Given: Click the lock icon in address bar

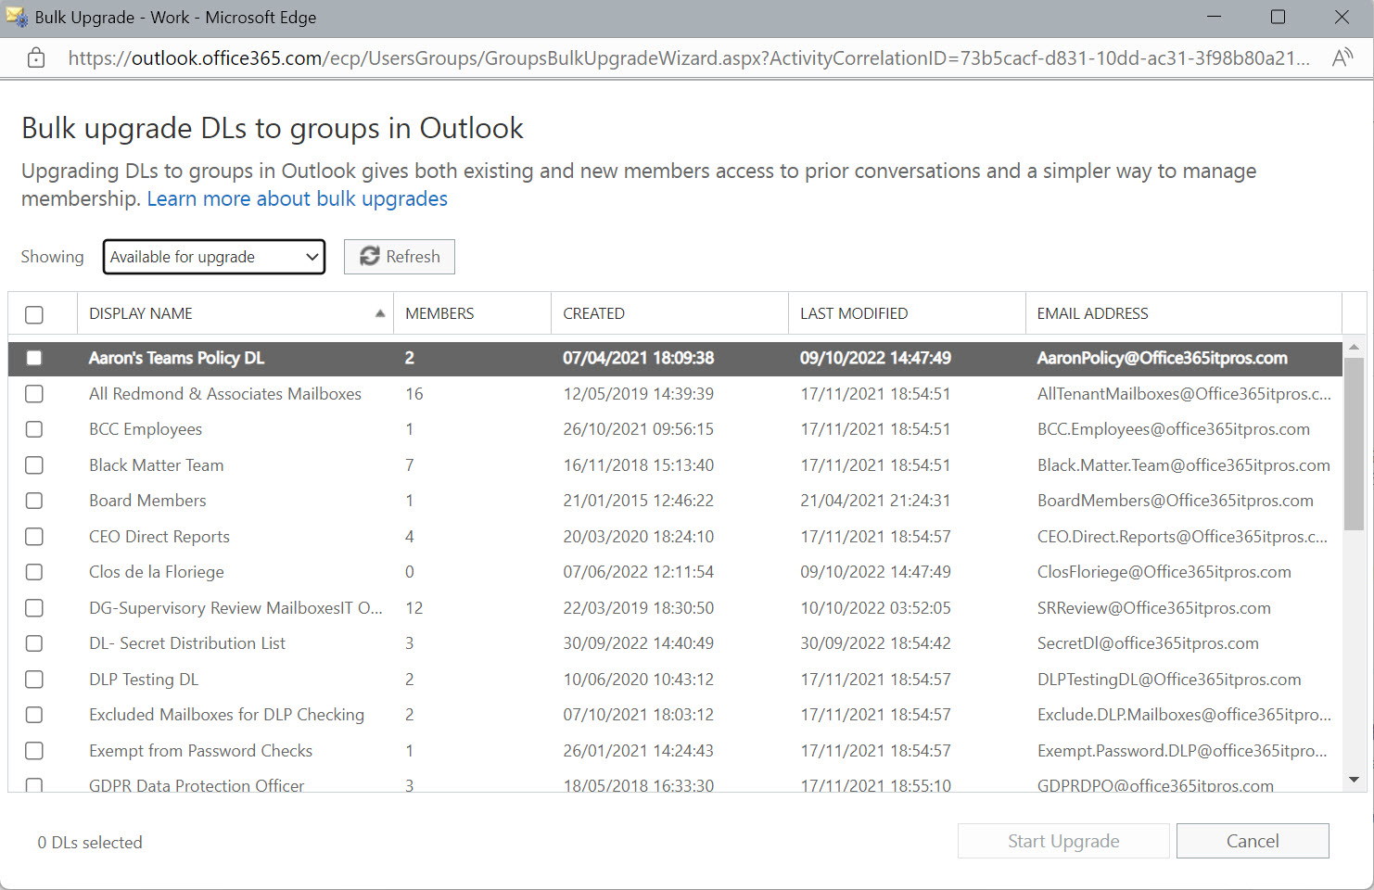Looking at the screenshot, I should [36, 58].
